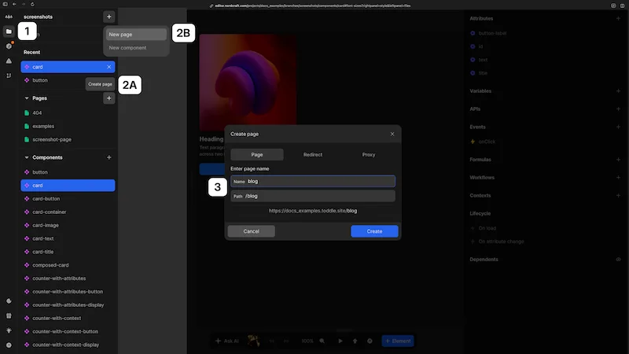Click the Ask AI button in bottom toolbar
629x354 pixels.
point(227,341)
